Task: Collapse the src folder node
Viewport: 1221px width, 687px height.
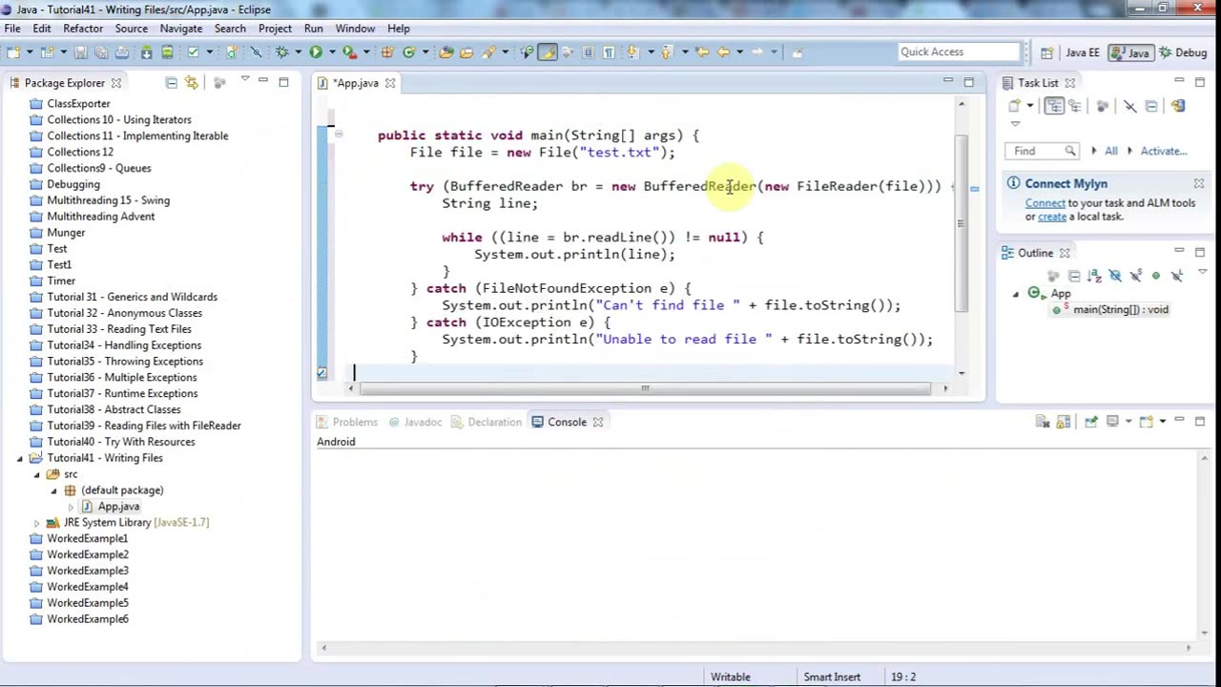Action: [37, 474]
